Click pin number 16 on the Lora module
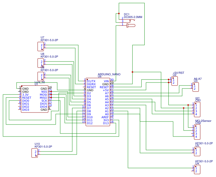The height and width of the screenshot is (177, 216). 50,87
